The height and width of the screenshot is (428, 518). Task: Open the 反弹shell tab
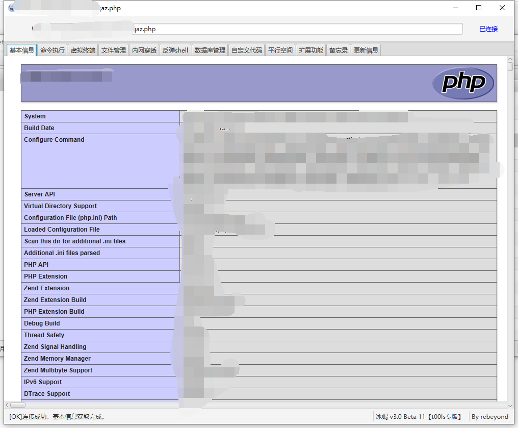point(175,49)
